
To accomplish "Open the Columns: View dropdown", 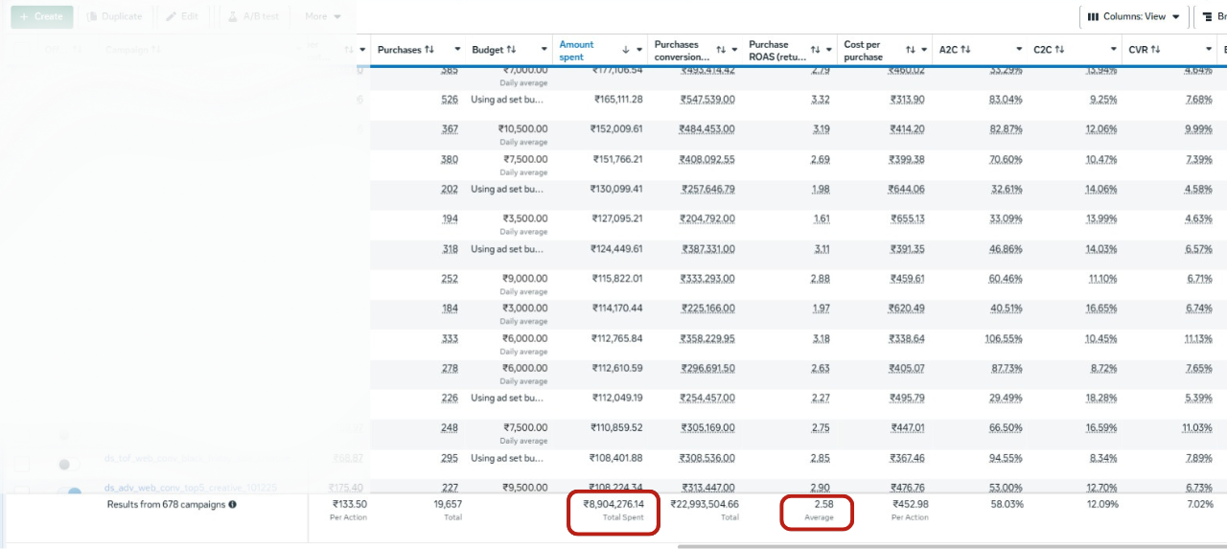I will pyautogui.click(x=1135, y=16).
